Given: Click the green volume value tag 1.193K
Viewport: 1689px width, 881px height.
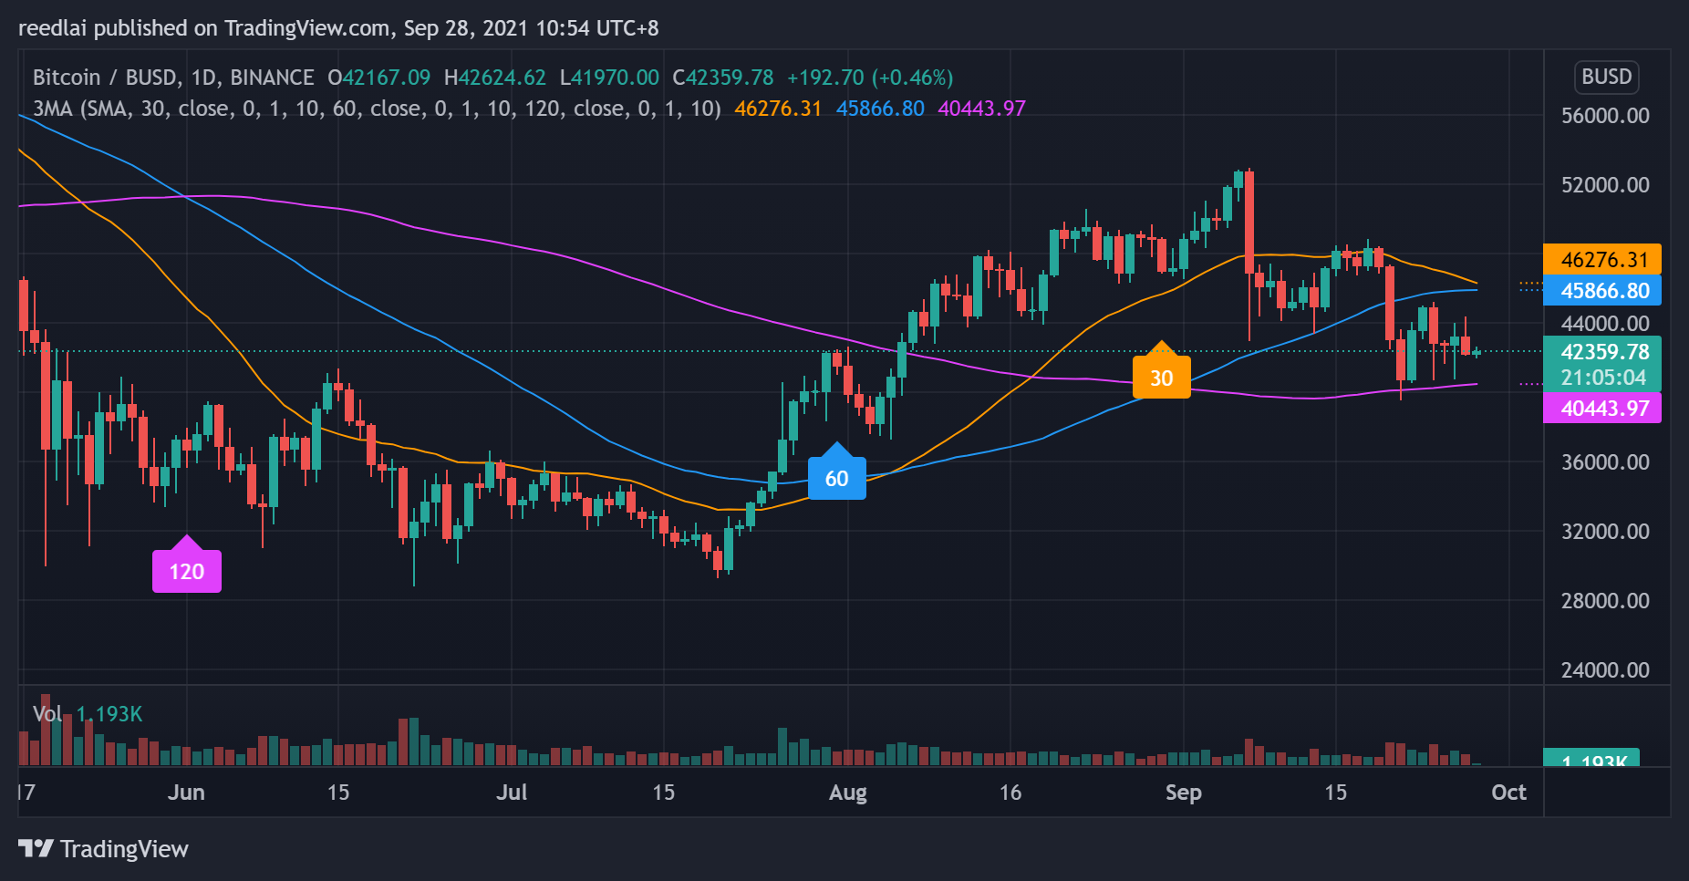Looking at the screenshot, I should [1591, 758].
